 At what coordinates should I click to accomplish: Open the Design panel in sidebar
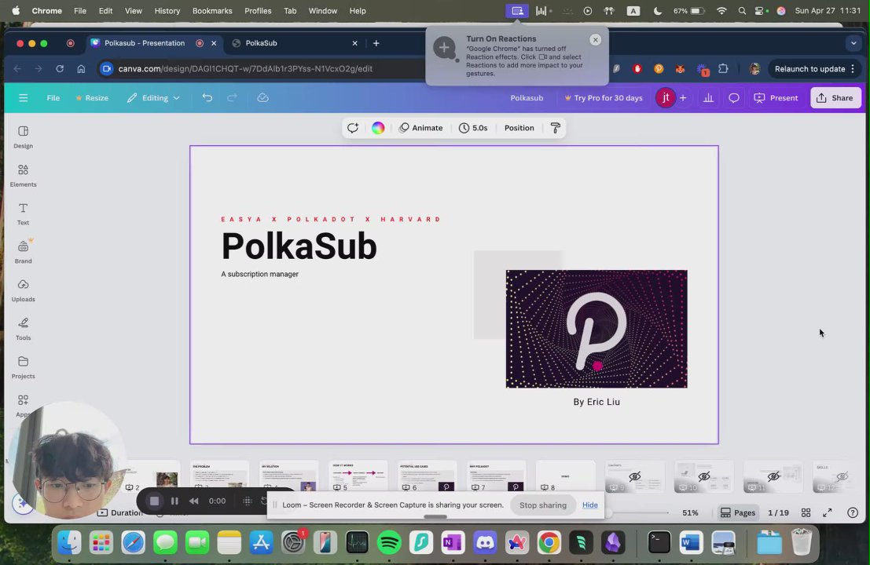(x=23, y=137)
